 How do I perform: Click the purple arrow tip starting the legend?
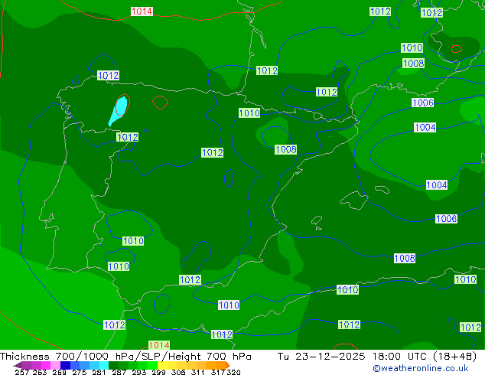[x=18, y=365]
